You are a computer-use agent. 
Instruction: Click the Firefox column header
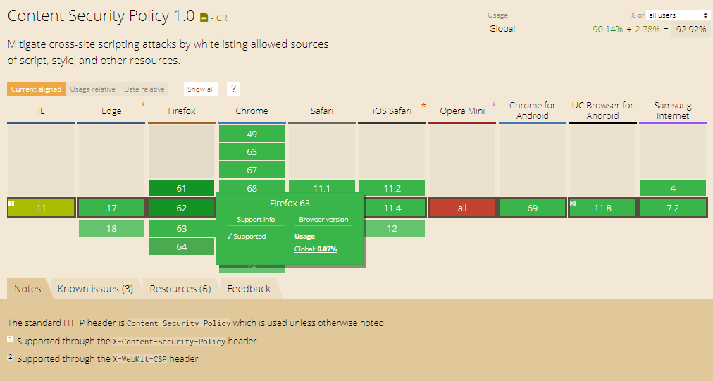point(182,111)
